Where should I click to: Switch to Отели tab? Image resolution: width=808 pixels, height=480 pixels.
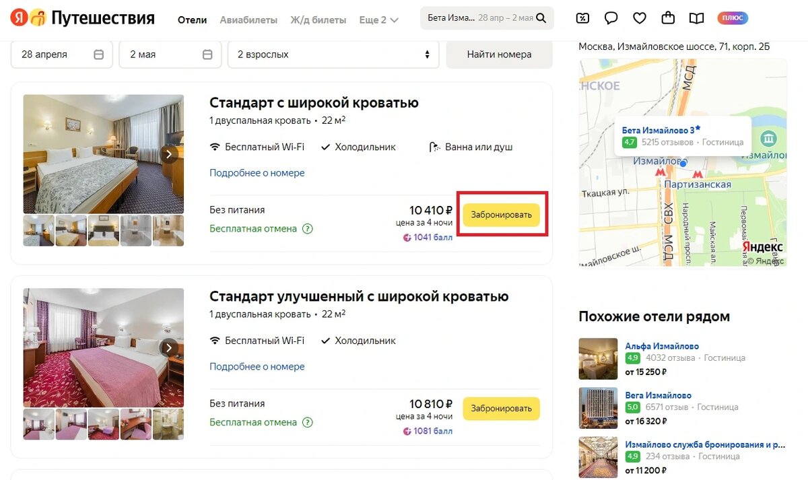click(x=192, y=20)
